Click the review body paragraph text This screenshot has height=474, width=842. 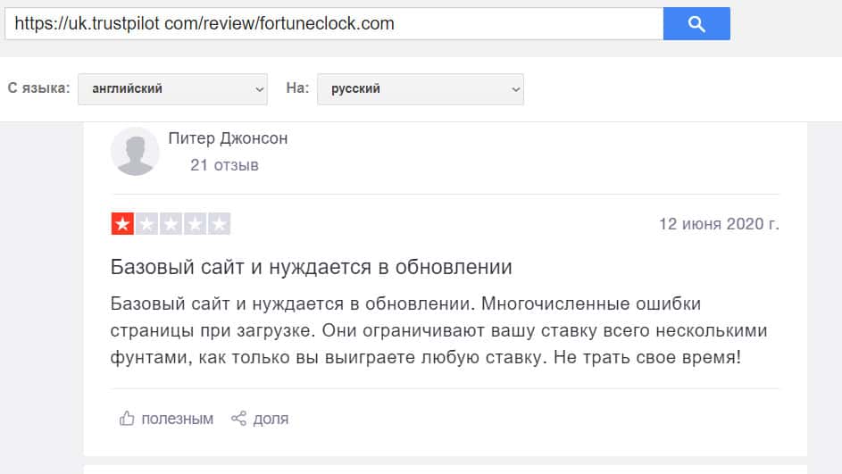coord(438,330)
